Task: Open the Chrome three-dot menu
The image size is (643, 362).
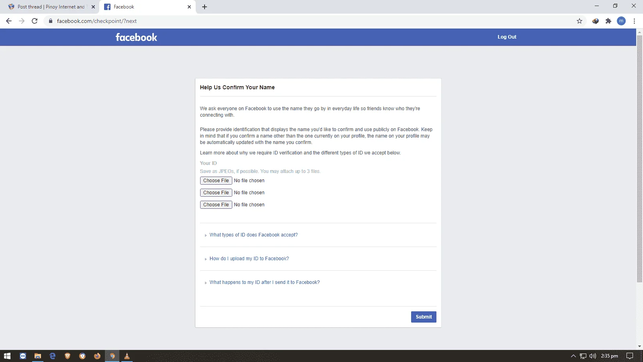Action: (x=634, y=21)
